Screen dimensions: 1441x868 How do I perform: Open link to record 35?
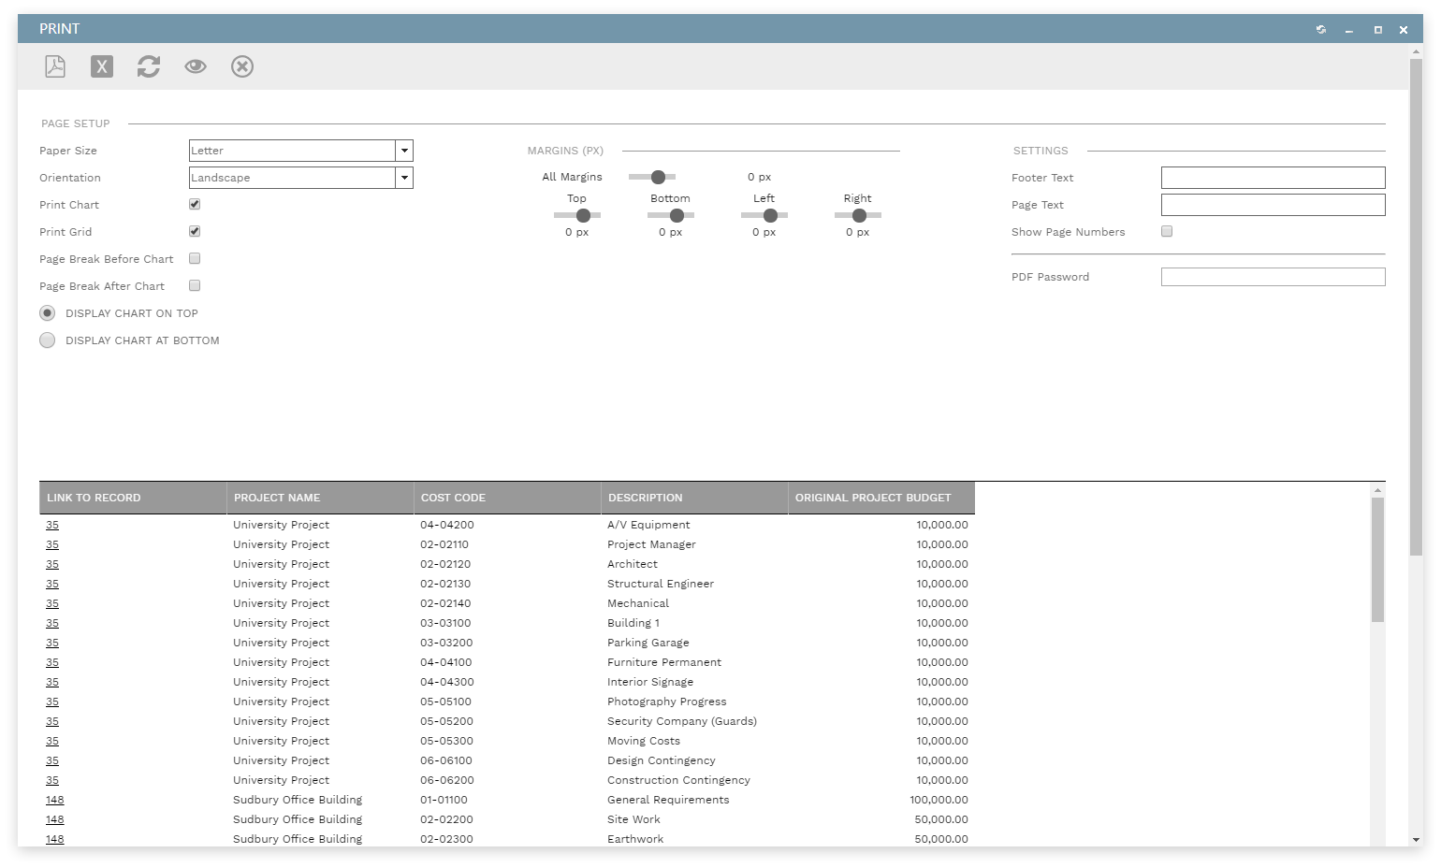(x=51, y=525)
